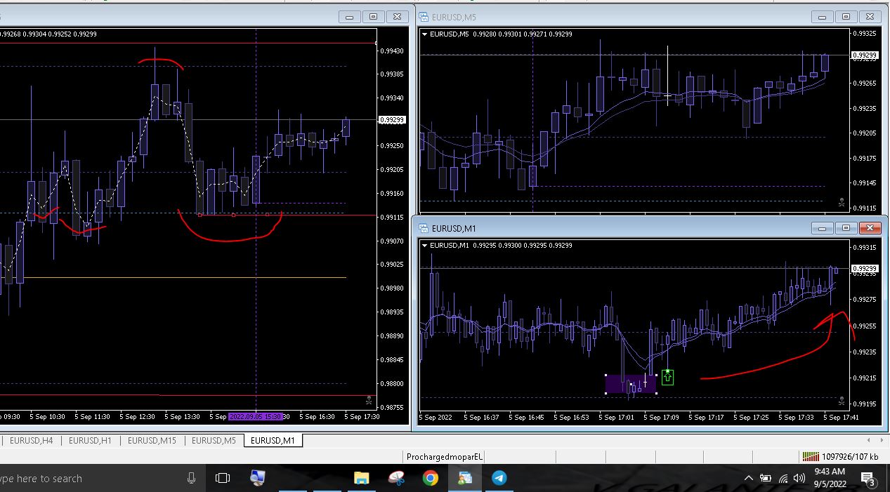890x492 pixels.
Task: Click the green buy arrow on M1 chart
Action: pos(667,378)
